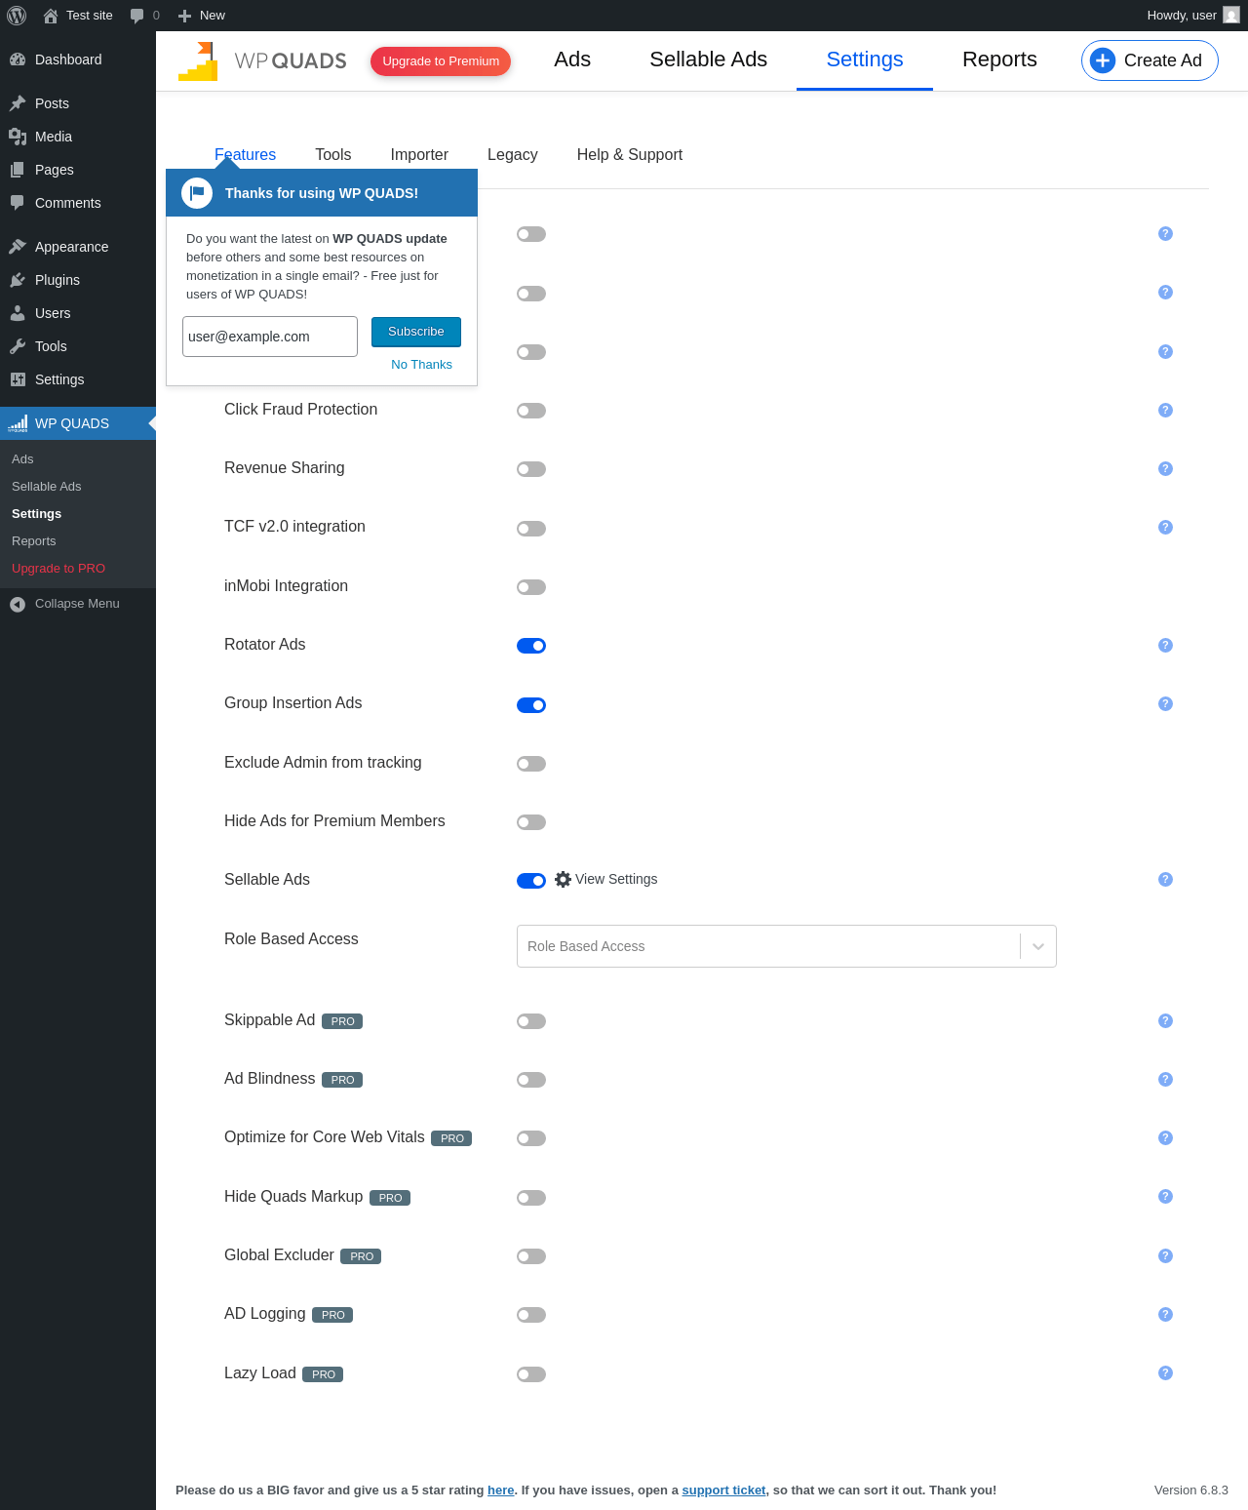Viewport: 1248px width, 1510px height.
Task: Open the New content menu in admin bar
Action: coord(202,16)
